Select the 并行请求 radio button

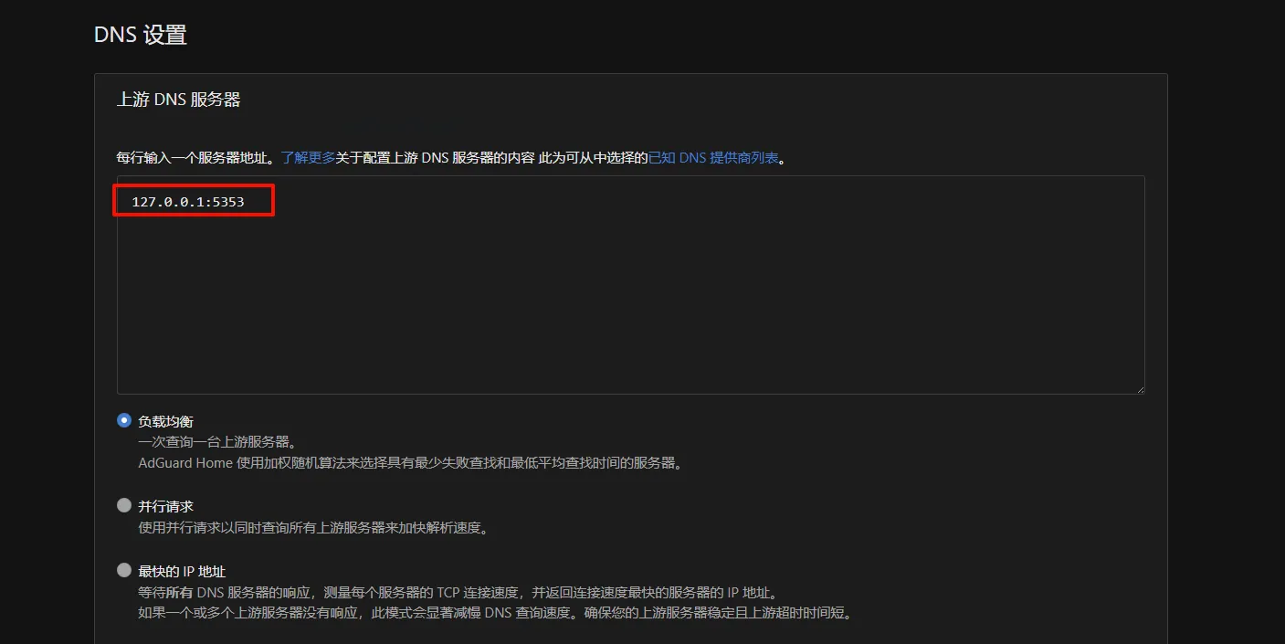pos(123,504)
